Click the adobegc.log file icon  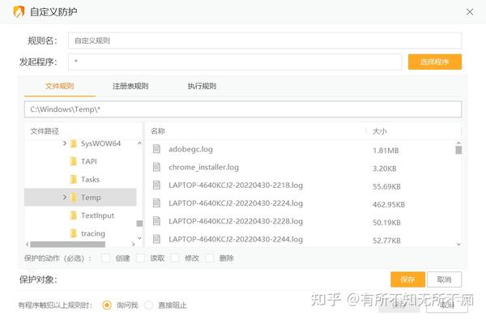[157, 149]
